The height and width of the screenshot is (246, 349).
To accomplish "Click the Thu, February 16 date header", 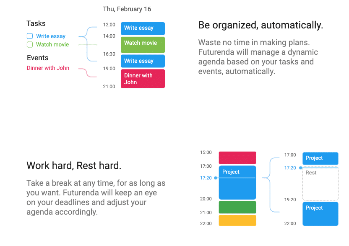I will coord(127,9).
